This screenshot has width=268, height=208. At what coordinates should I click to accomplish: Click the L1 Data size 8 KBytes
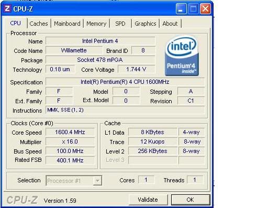click(x=153, y=132)
